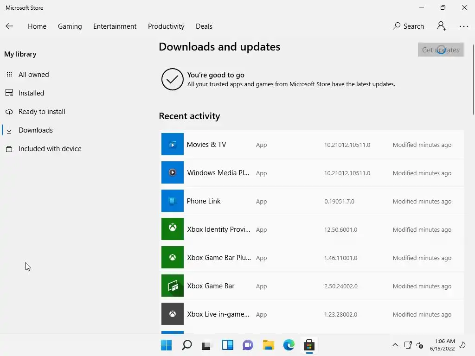Go back with the back arrow

pos(9,26)
